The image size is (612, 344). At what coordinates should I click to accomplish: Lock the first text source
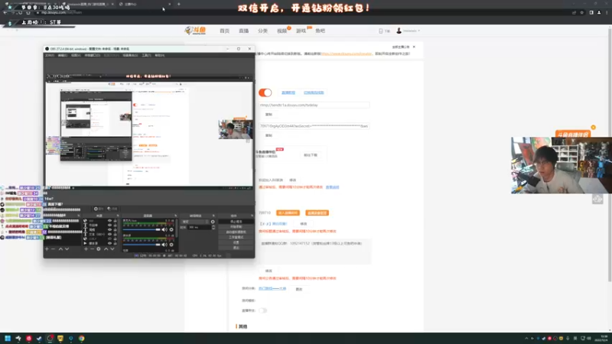115,226
